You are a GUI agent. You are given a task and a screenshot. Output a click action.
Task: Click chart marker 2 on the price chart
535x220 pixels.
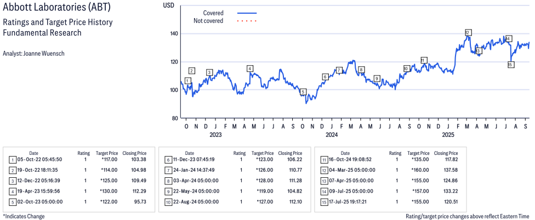point(192,71)
